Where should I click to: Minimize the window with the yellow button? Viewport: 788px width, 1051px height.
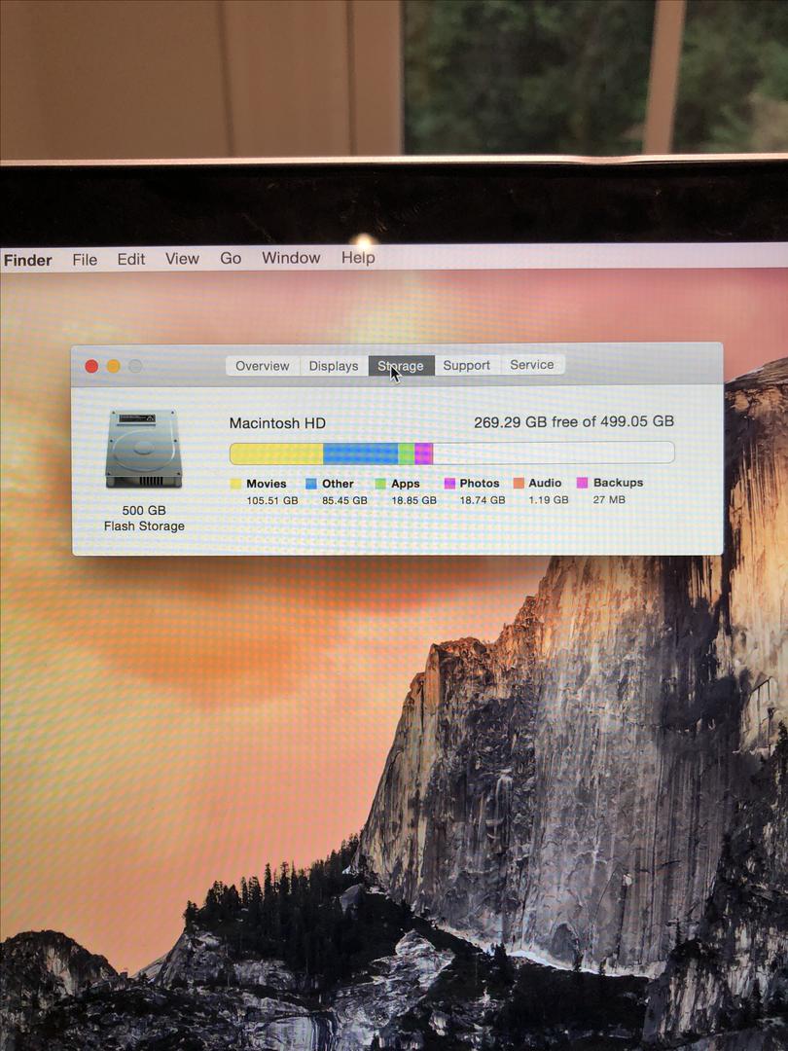[113, 366]
